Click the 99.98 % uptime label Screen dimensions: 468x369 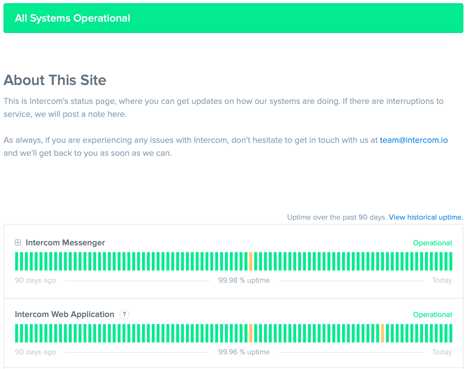(x=244, y=280)
